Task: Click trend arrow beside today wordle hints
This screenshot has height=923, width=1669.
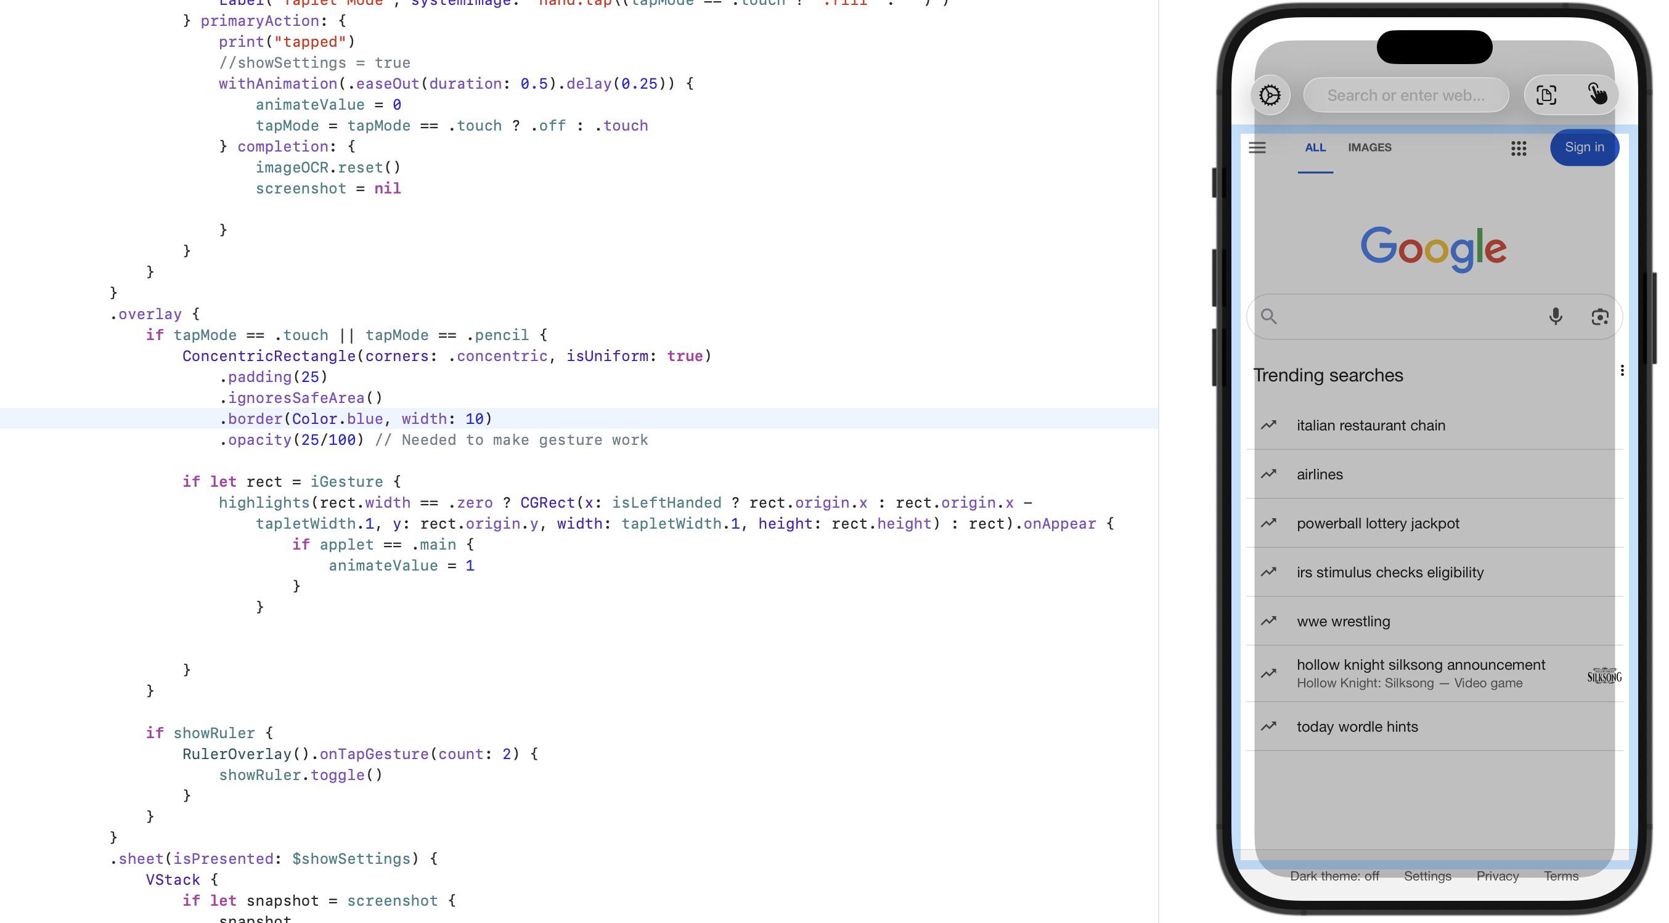Action: 1268,726
